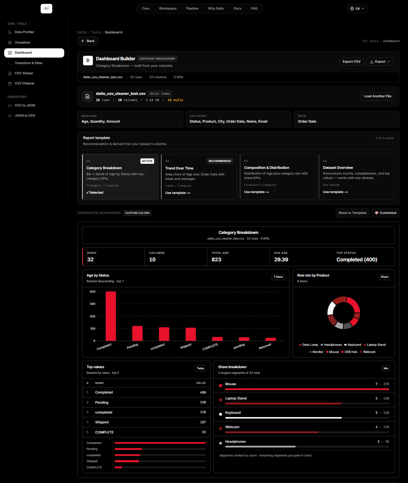Click the Datio logo
The image size is (408, 483).
tap(46, 9)
